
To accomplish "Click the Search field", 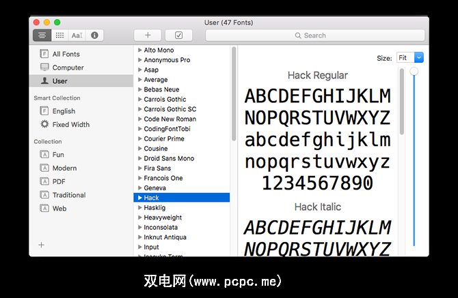I will coord(315,35).
